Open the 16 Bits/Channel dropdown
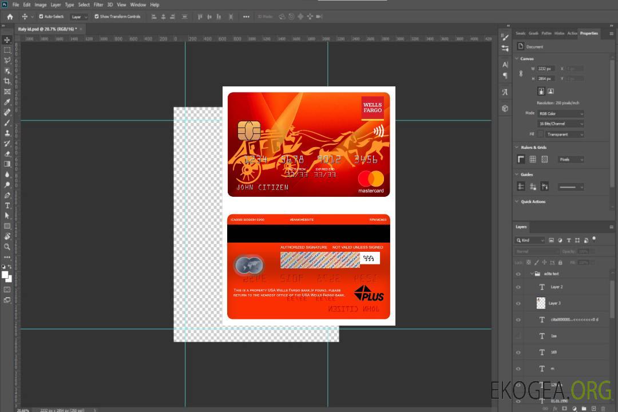Viewport: 618px width, 412px height. [x=560, y=124]
